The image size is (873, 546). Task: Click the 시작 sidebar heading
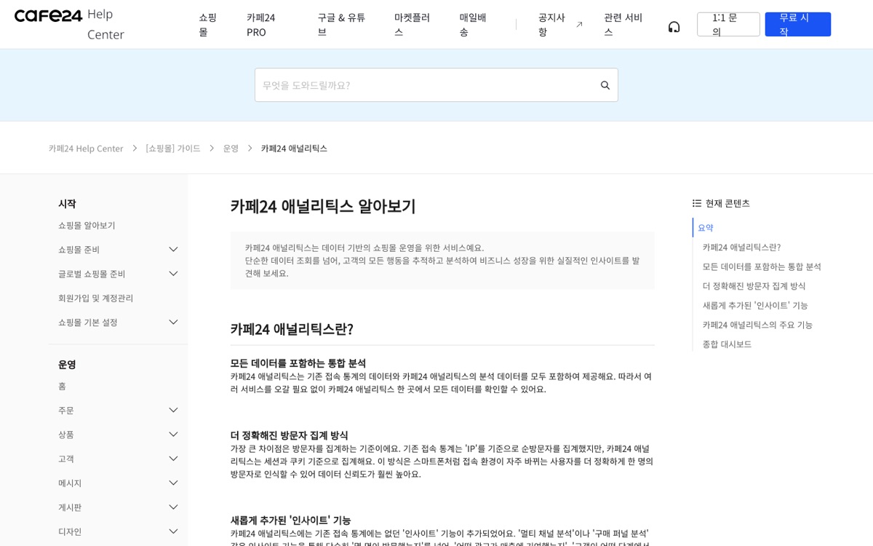[67, 204]
